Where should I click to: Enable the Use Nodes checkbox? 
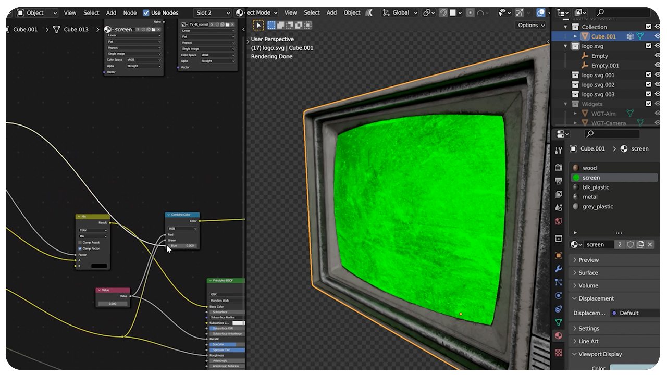pos(146,13)
